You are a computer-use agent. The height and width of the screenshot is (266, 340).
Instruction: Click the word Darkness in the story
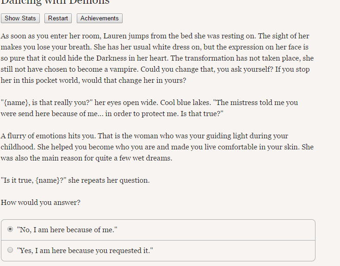coord(111,58)
